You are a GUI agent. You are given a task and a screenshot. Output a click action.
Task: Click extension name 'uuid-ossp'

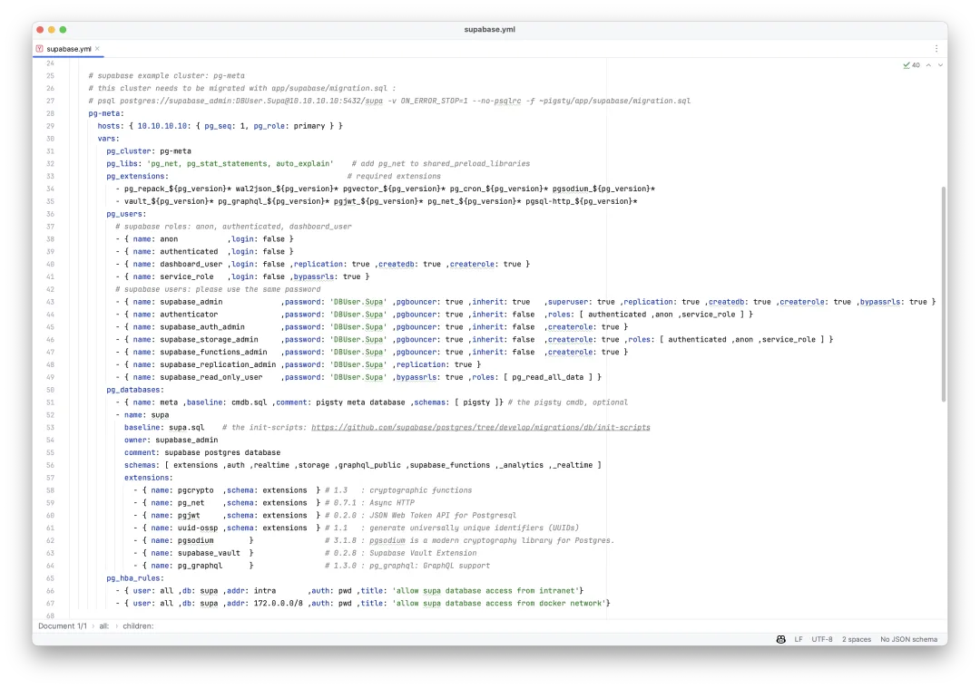point(198,528)
